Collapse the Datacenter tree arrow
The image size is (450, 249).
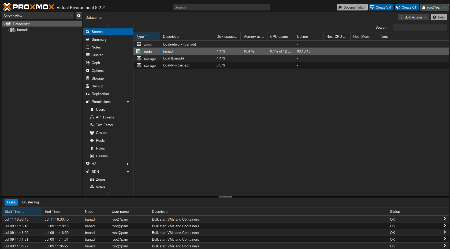[4, 24]
